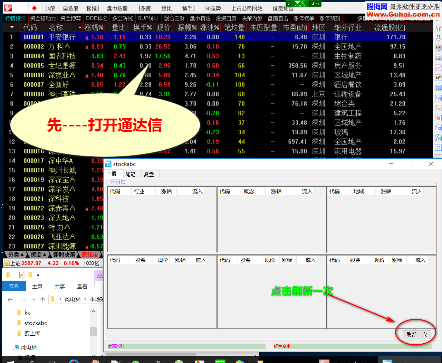Screen dimensions: 442x363
Task: Open Explorer quick access toolbar dropdown
Action: point(38,275)
